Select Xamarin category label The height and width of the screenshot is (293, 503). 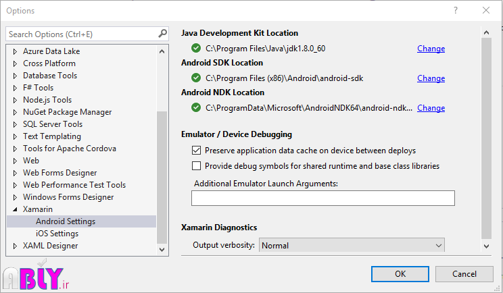[x=38, y=209]
